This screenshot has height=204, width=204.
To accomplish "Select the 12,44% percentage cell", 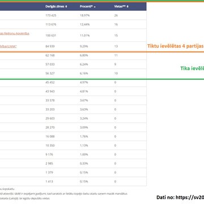I will click(84, 24).
